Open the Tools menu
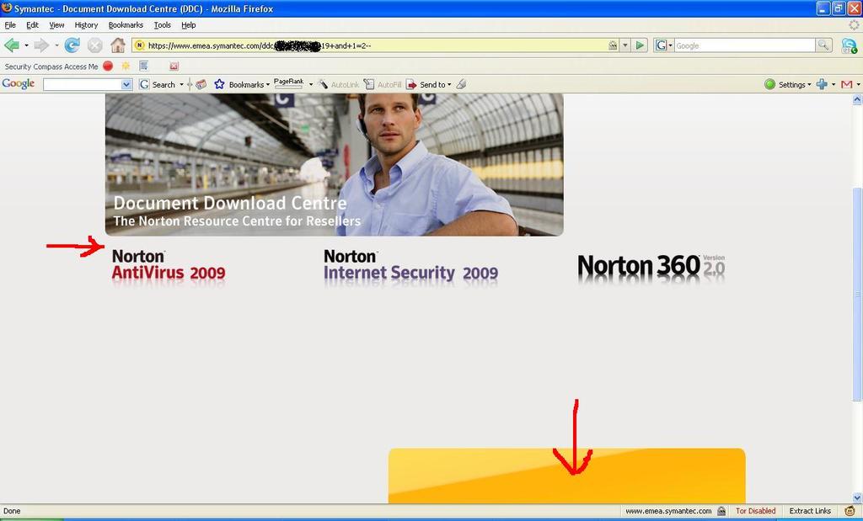 (163, 25)
